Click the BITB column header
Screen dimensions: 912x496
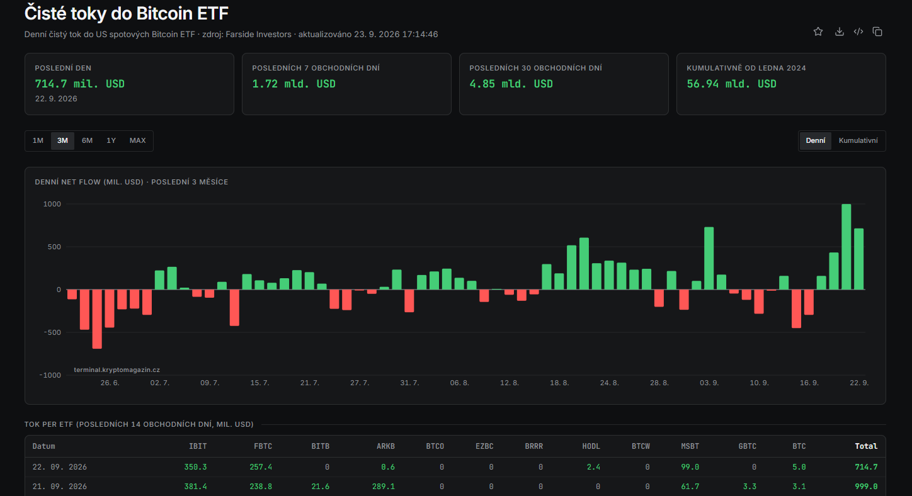point(320,446)
